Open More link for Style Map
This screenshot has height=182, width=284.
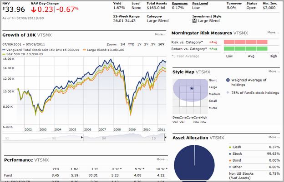point(274,71)
